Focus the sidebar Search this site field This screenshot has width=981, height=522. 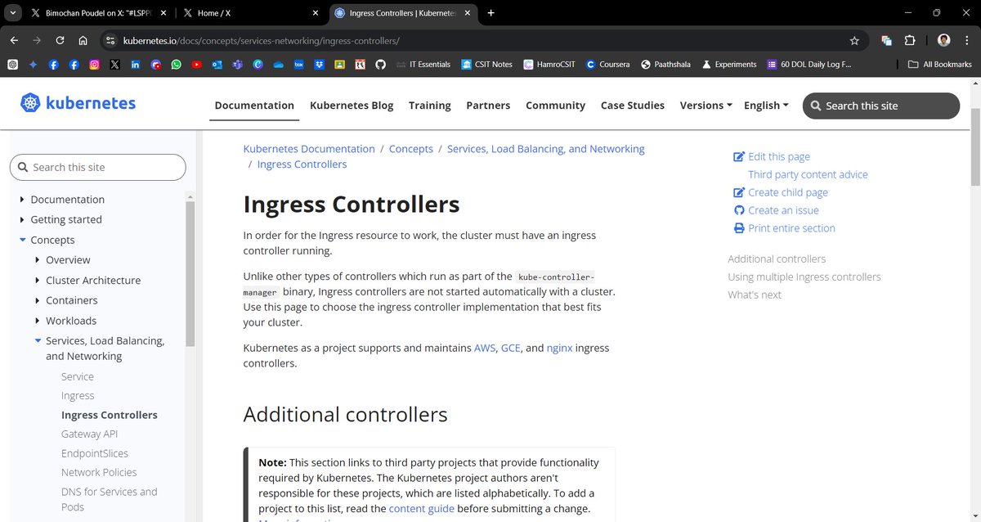98,167
